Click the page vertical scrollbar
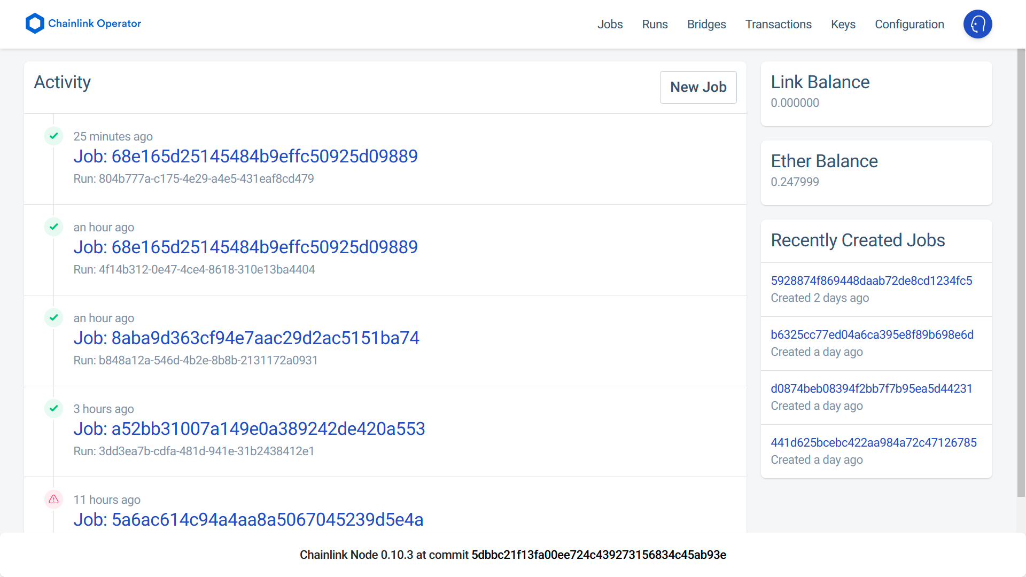The image size is (1026, 577). point(1021,272)
